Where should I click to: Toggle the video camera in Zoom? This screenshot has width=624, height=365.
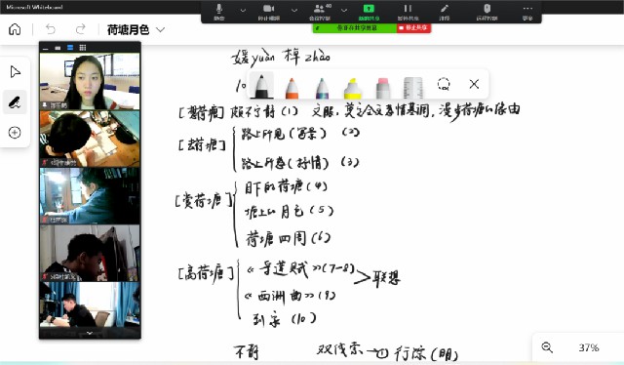point(269,12)
